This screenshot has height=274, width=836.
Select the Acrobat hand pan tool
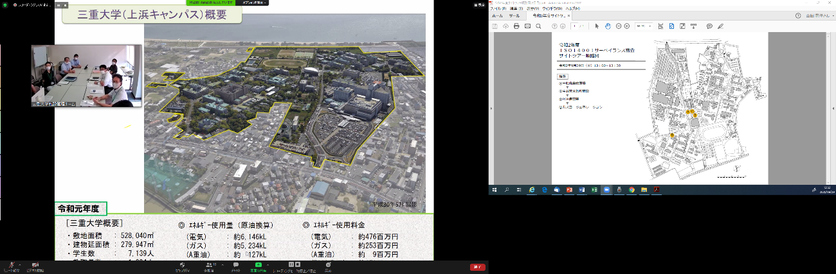point(608,26)
